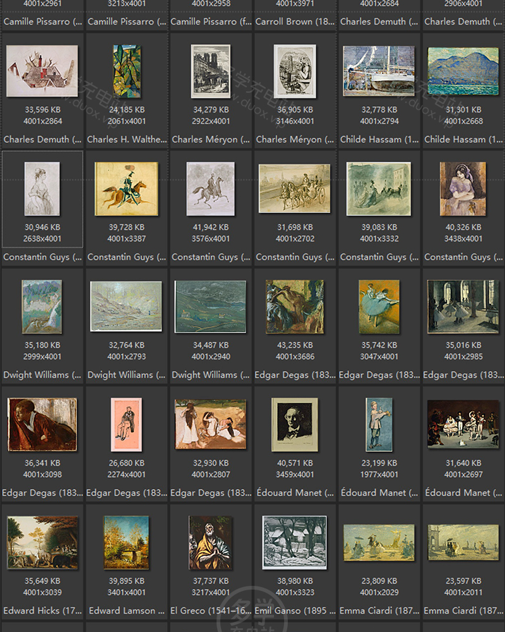Open the Edward Lamson autumn landscape thumbnail
This screenshot has height=632, width=505.
(126, 542)
